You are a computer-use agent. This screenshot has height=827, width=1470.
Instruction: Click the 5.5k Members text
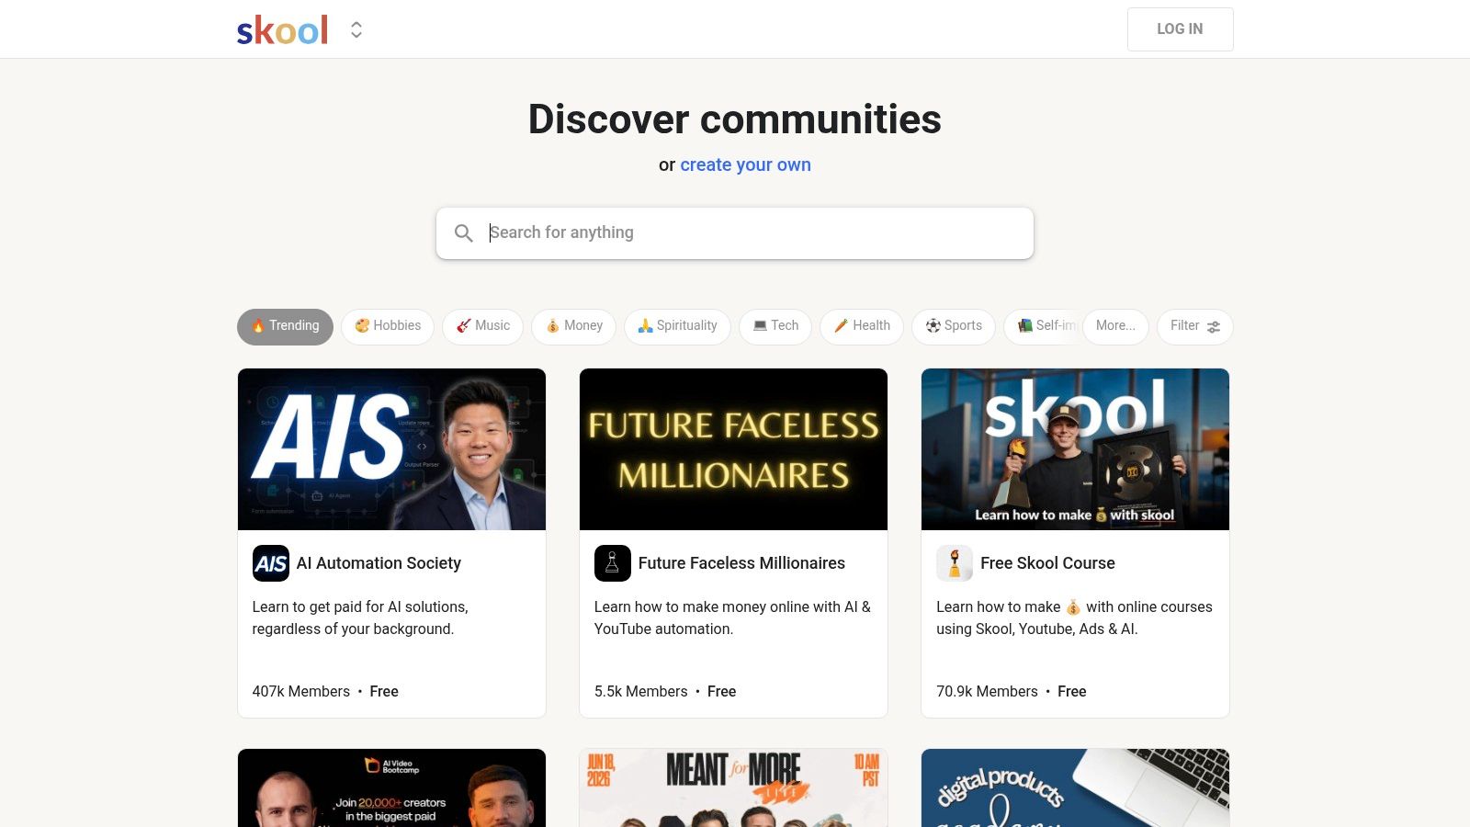click(641, 692)
